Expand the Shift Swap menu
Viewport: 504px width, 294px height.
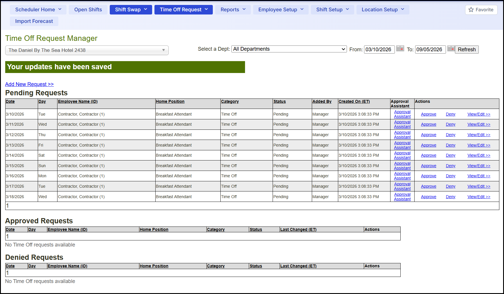click(131, 10)
